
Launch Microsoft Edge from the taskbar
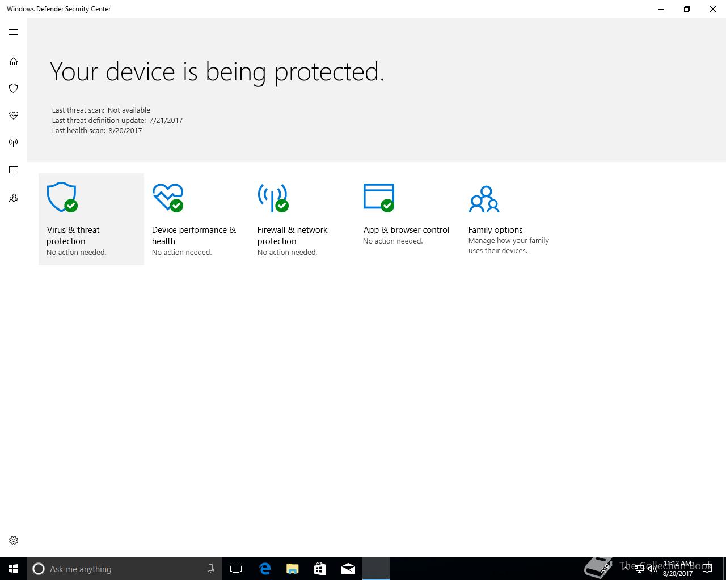(x=264, y=569)
